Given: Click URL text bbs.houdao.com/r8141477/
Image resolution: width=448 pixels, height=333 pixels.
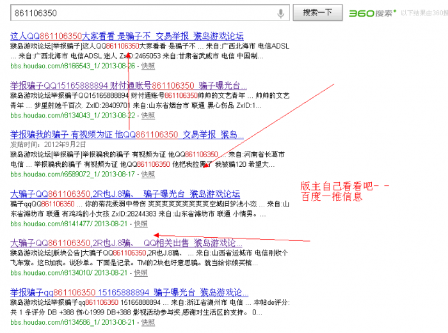Looking at the screenshot, I should click(x=51, y=224).
